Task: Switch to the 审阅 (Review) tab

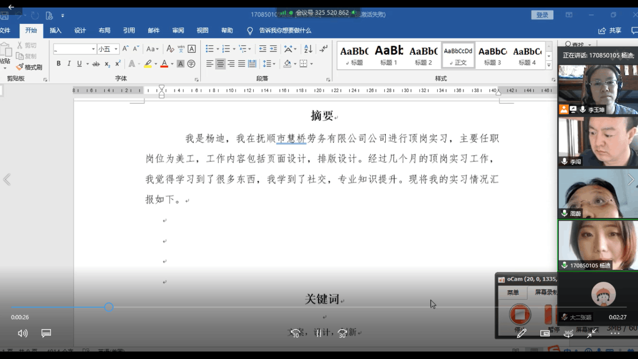Action: [178, 30]
